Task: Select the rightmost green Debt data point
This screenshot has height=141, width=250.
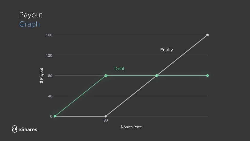Action: click(x=207, y=76)
